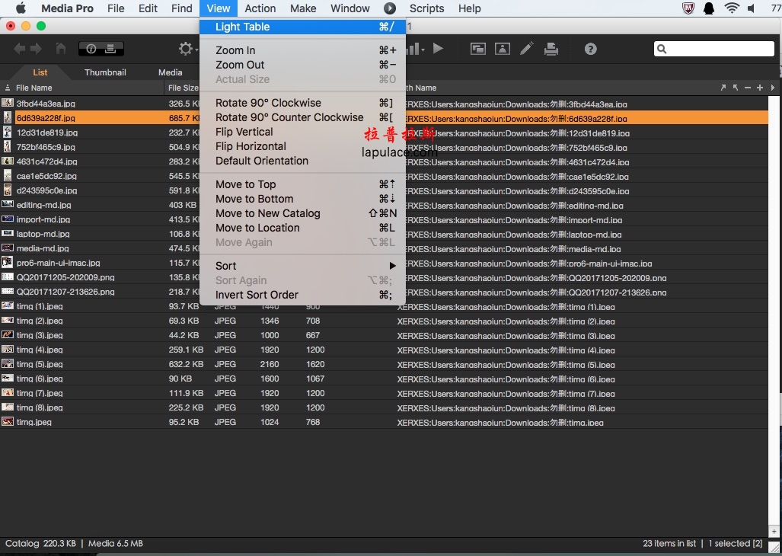Choose Flip Horizontal
This screenshot has width=782, height=556.
click(x=302, y=146)
